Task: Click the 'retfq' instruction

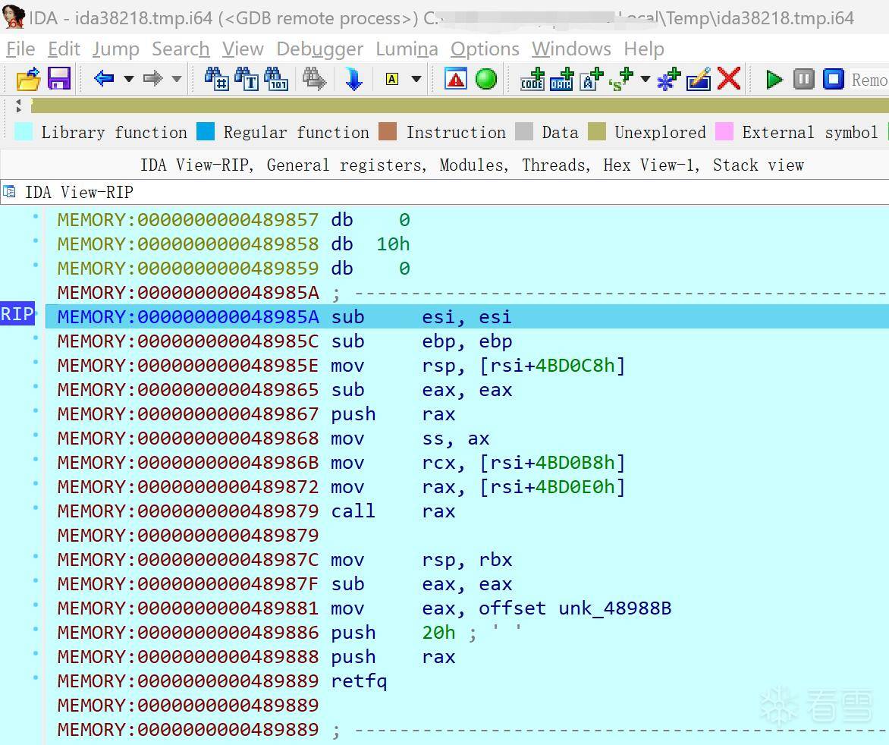Action: coord(359,681)
